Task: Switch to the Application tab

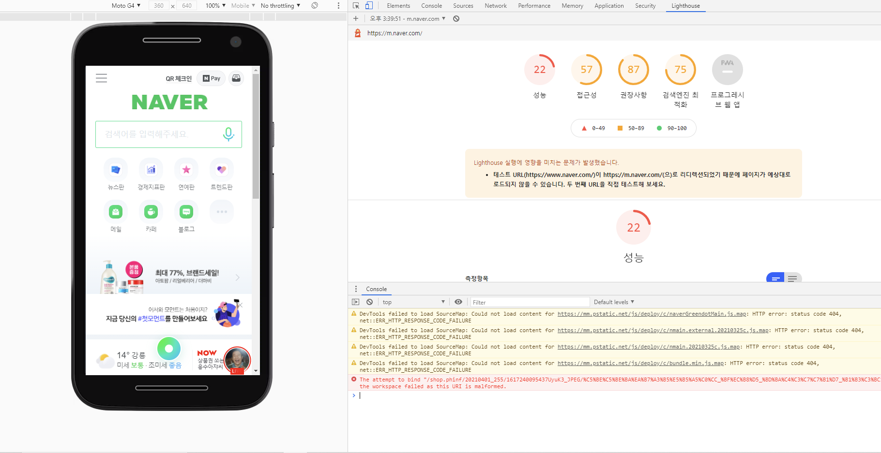Action: click(609, 6)
